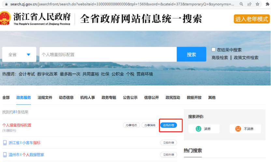Image resolution: width=271 pixels, height=162 pixels.
Task: Click the phone icon beside 浙江省小客车指标
Action: [5, 143]
